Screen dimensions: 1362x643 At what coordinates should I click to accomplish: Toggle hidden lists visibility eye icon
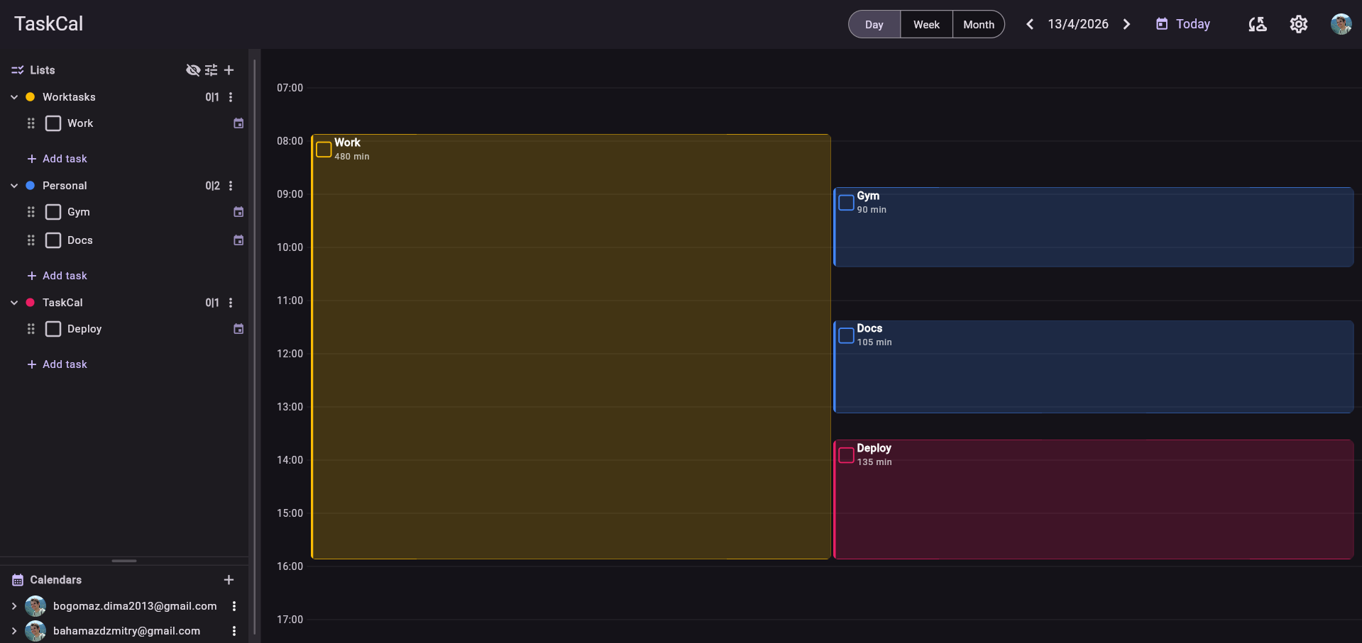pos(192,70)
